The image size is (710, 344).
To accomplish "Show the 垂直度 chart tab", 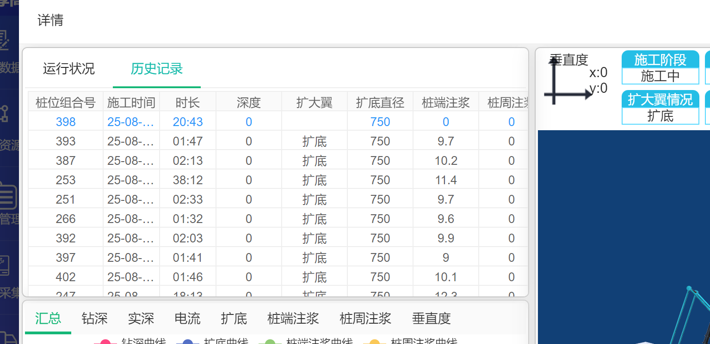I will (431, 318).
